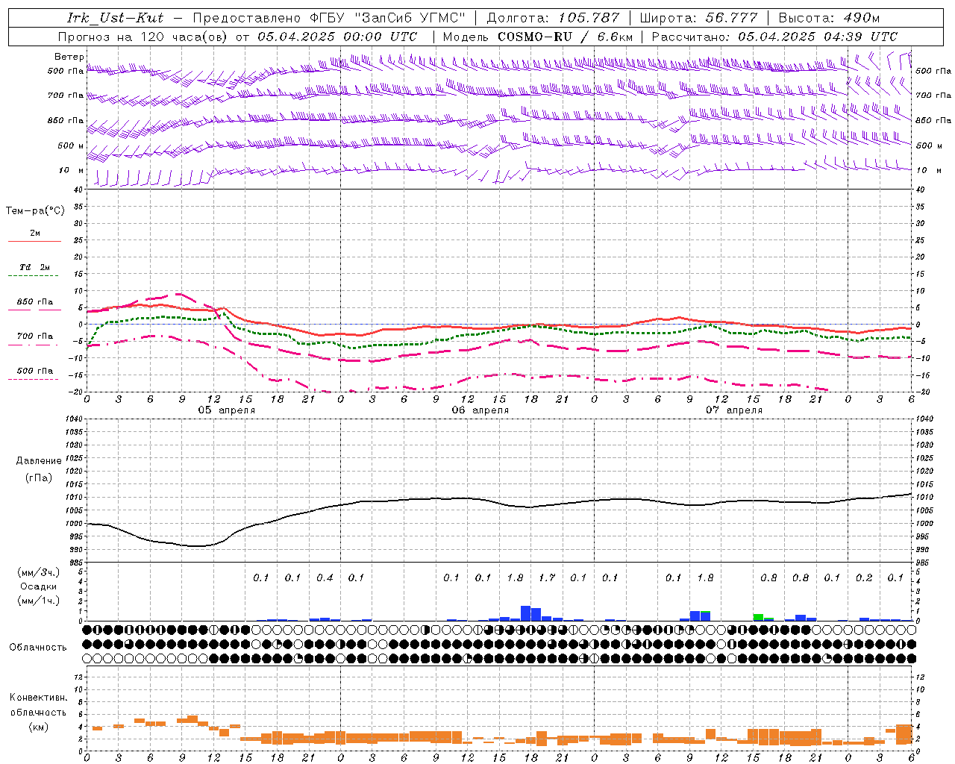Click the 'Широта: 56.777' field in the header
The height and width of the screenshot is (764, 955).
click(x=698, y=18)
